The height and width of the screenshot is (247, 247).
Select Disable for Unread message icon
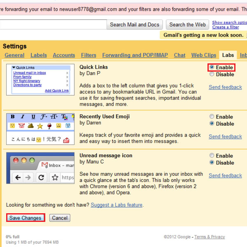pyautogui.click(x=212, y=163)
